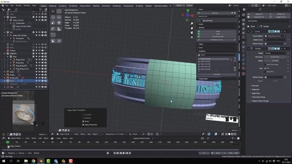Jump to timeline start frame button

coord(115,153)
